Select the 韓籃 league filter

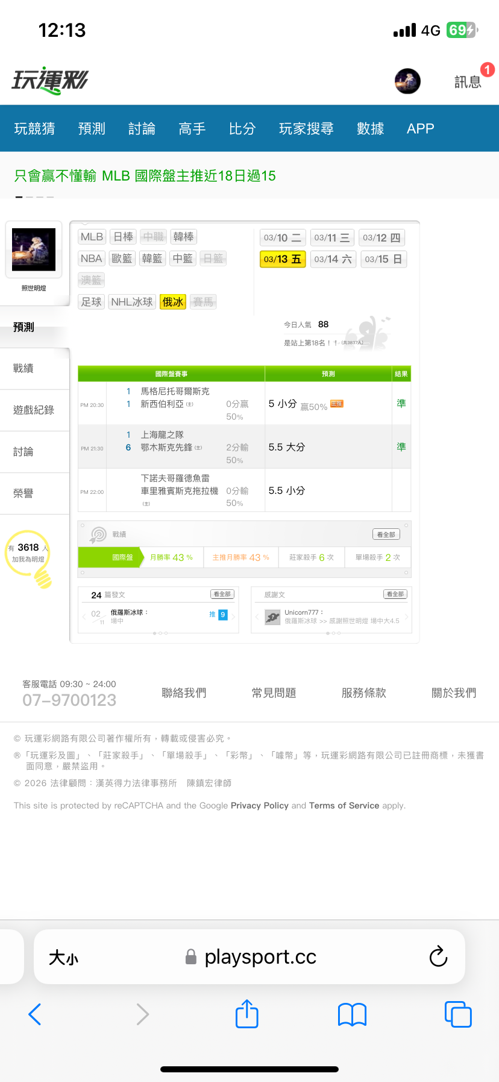[152, 258]
